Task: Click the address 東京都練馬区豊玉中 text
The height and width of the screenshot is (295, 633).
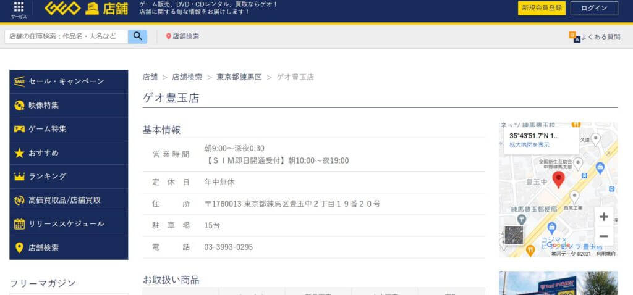Action: click(292, 204)
